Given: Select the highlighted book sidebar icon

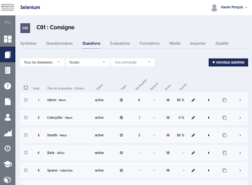Looking at the screenshot, I should [7, 55].
